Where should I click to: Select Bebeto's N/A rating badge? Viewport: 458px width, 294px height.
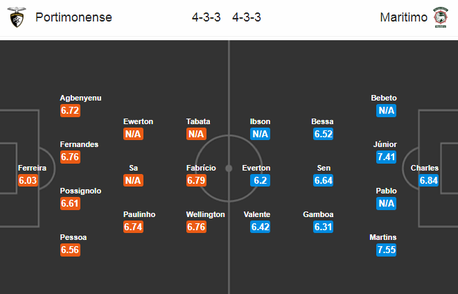tap(386, 110)
